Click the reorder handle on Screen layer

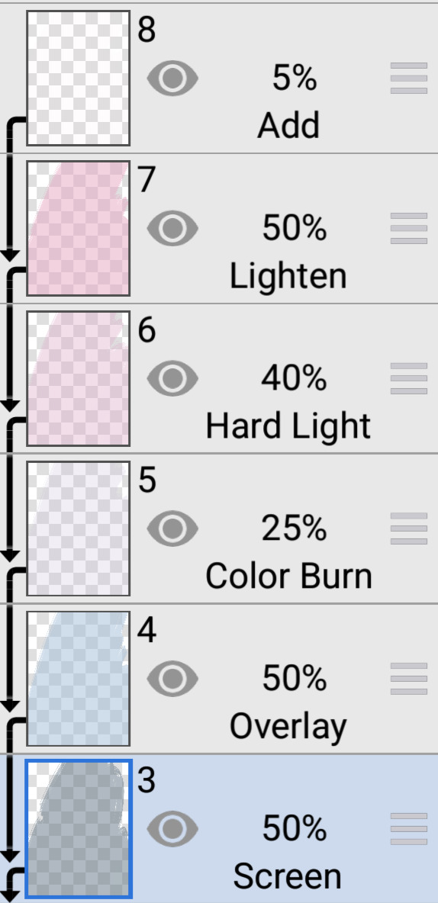coord(408,829)
